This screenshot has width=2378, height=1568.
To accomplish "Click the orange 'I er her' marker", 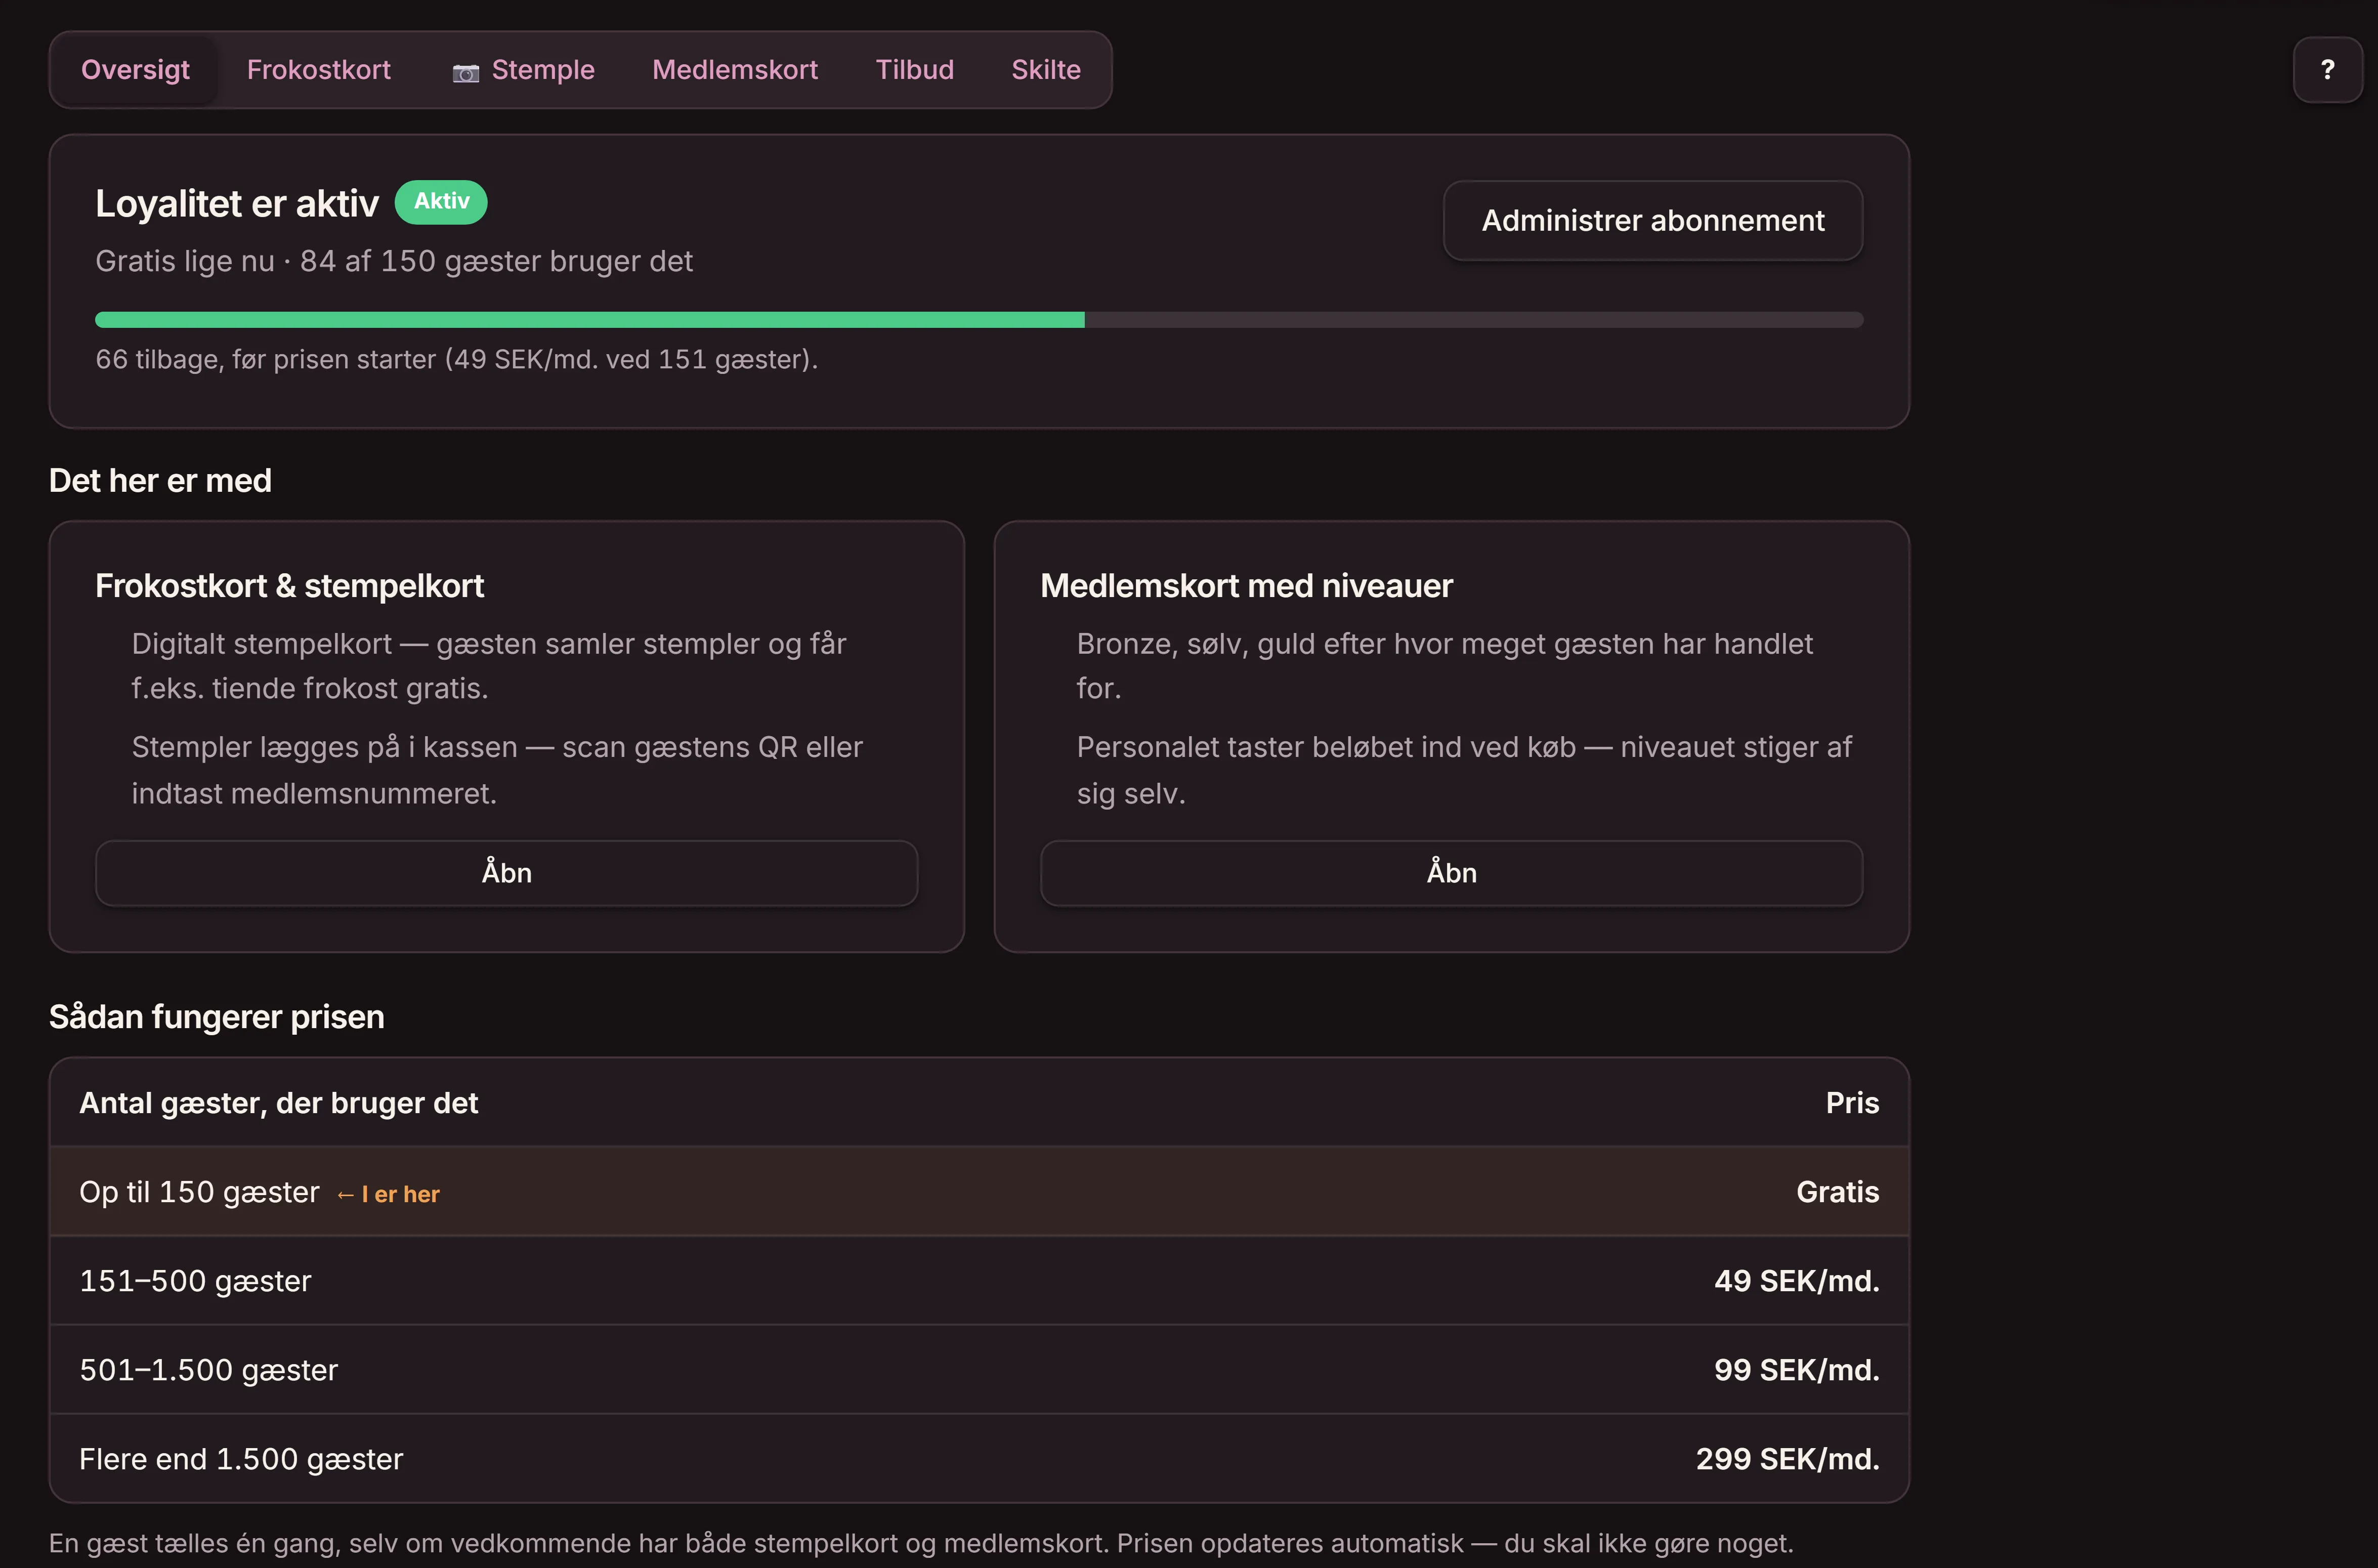I will (x=388, y=1195).
